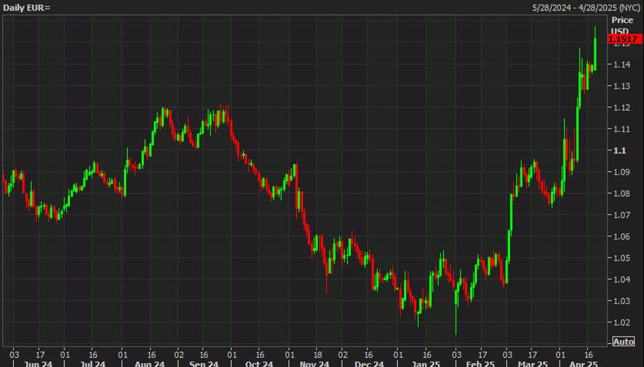Click the Nov 24 month label
This screenshot has width=644, height=367.
tap(314, 363)
